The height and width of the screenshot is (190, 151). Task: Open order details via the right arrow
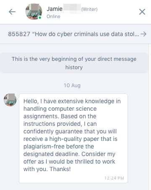pos(143,34)
